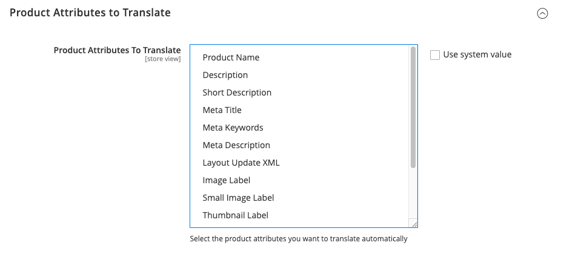Select the Meta Keywords option
The width and height of the screenshot is (561, 257).
click(233, 128)
